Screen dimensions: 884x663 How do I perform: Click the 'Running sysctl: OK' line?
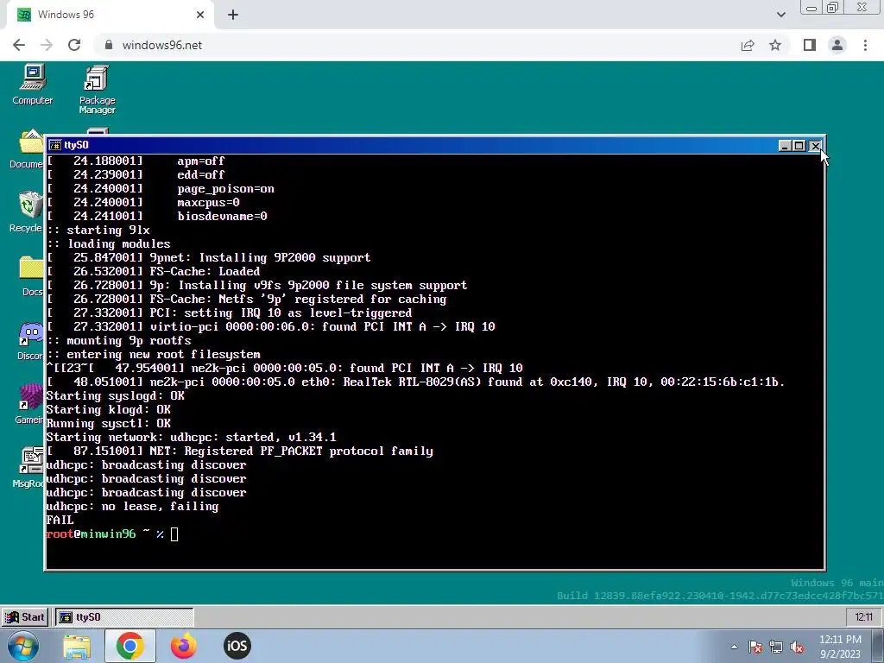[108, 423]
